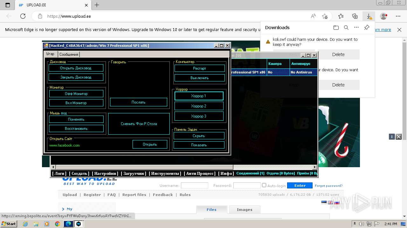Click Хоррор 2 button
The width and height of the screenshot is (407, 228).
pos(199,106)
